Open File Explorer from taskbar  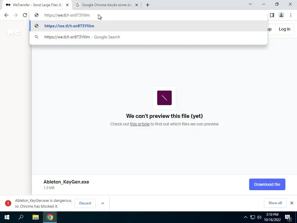35,217
